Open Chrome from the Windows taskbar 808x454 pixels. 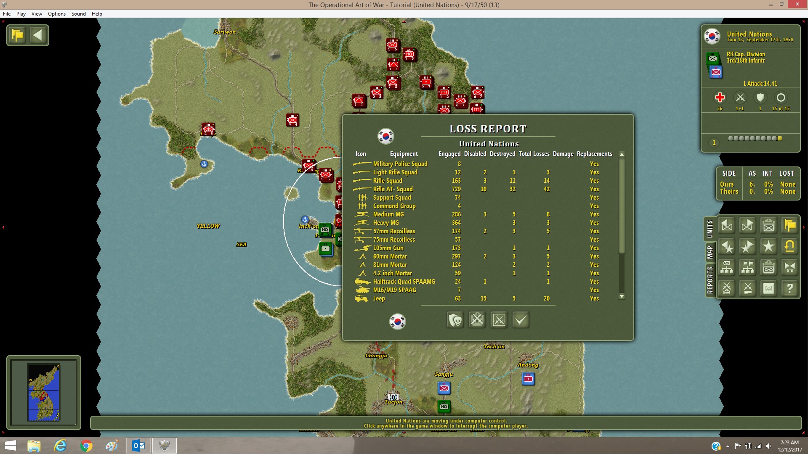(x=86, y=446)
